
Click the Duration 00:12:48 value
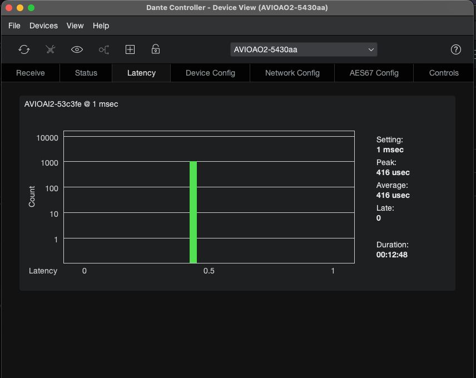(x=391, y=255)
